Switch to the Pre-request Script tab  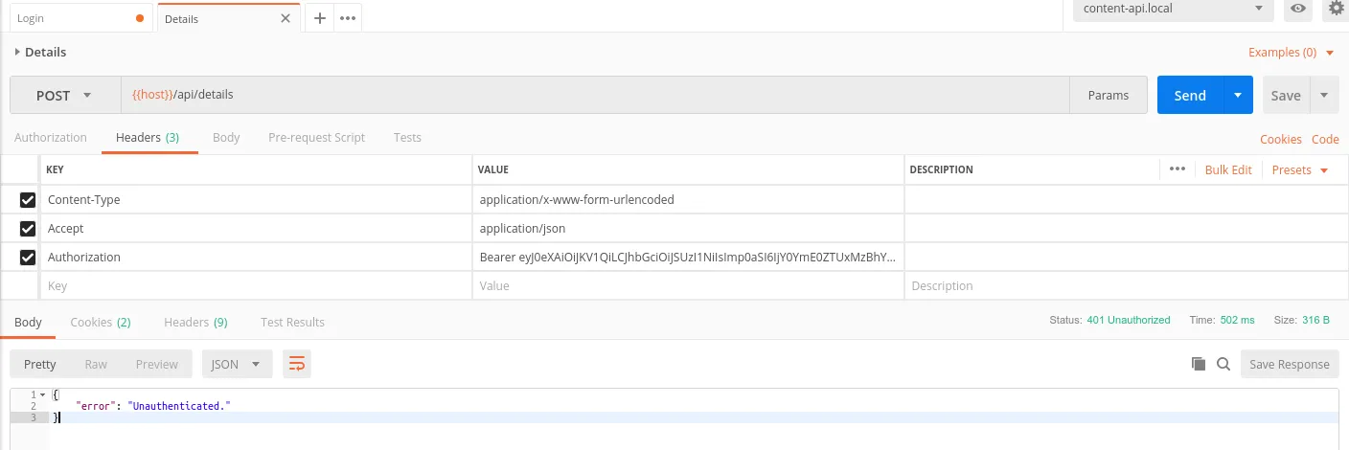tap(316, 138)
